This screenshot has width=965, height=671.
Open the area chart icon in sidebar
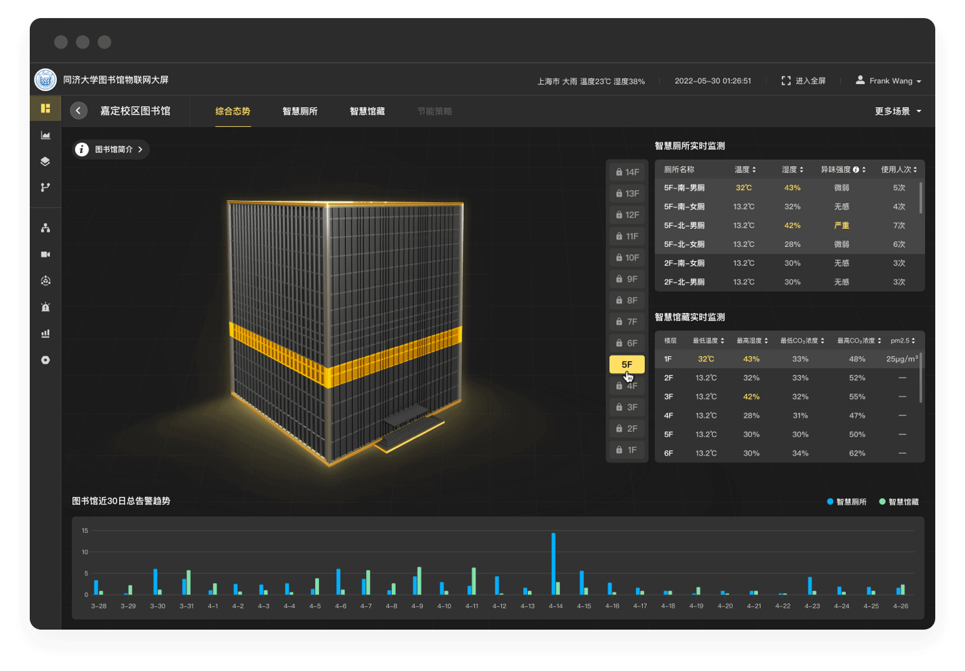[45, 135]
